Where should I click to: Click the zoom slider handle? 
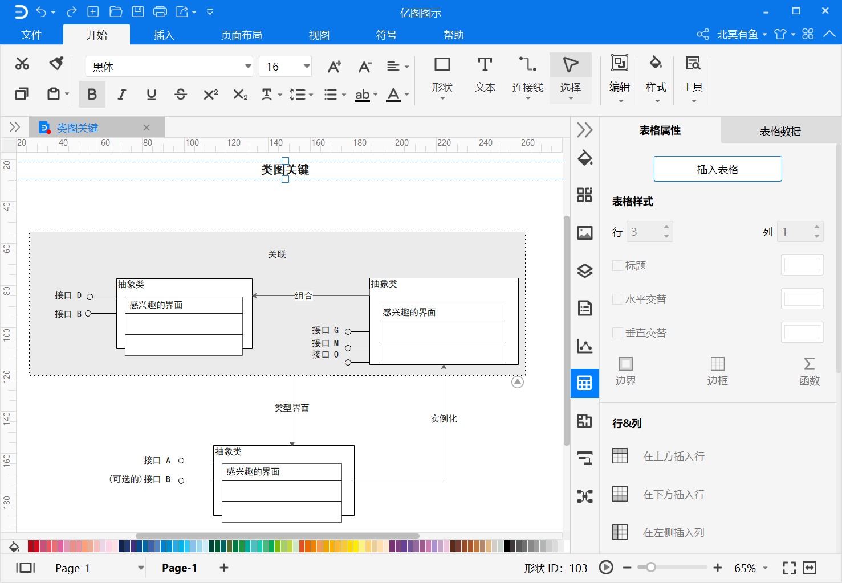point(650,567)
